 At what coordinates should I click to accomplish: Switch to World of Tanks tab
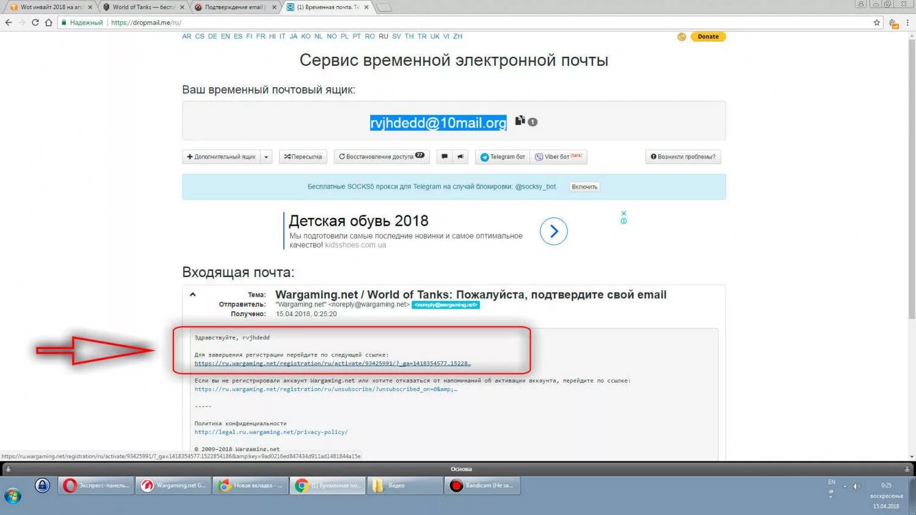click(144, 7)
